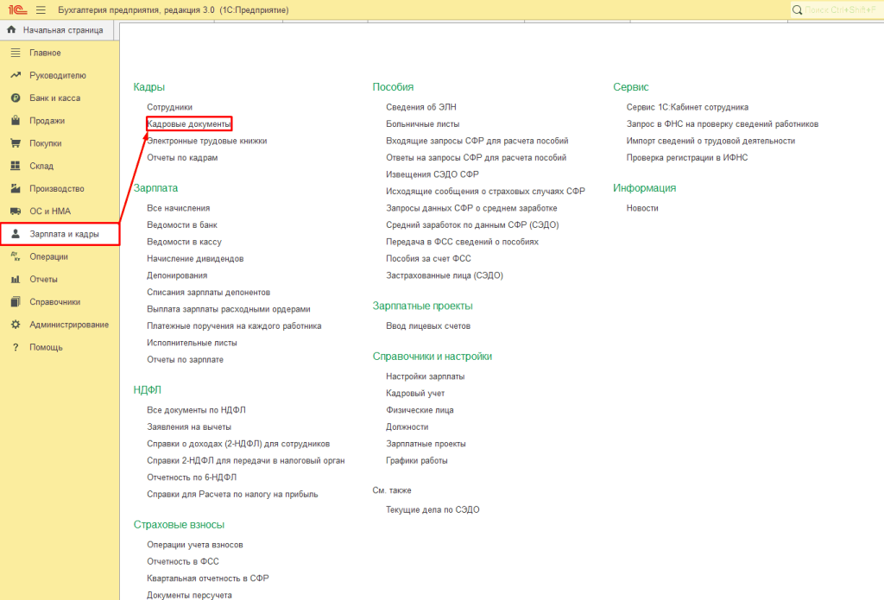Switch to Начальная страница tab

pos(62,30)
